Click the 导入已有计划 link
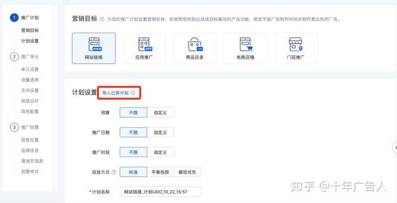The image size is (397, 203). tap(115, 93)
